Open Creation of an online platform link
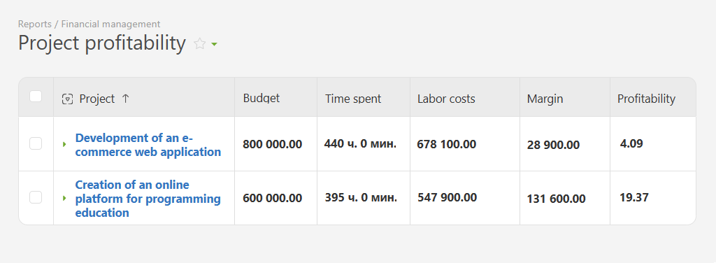The width and height of the screenshot is (716, 263). click(148, 199)
